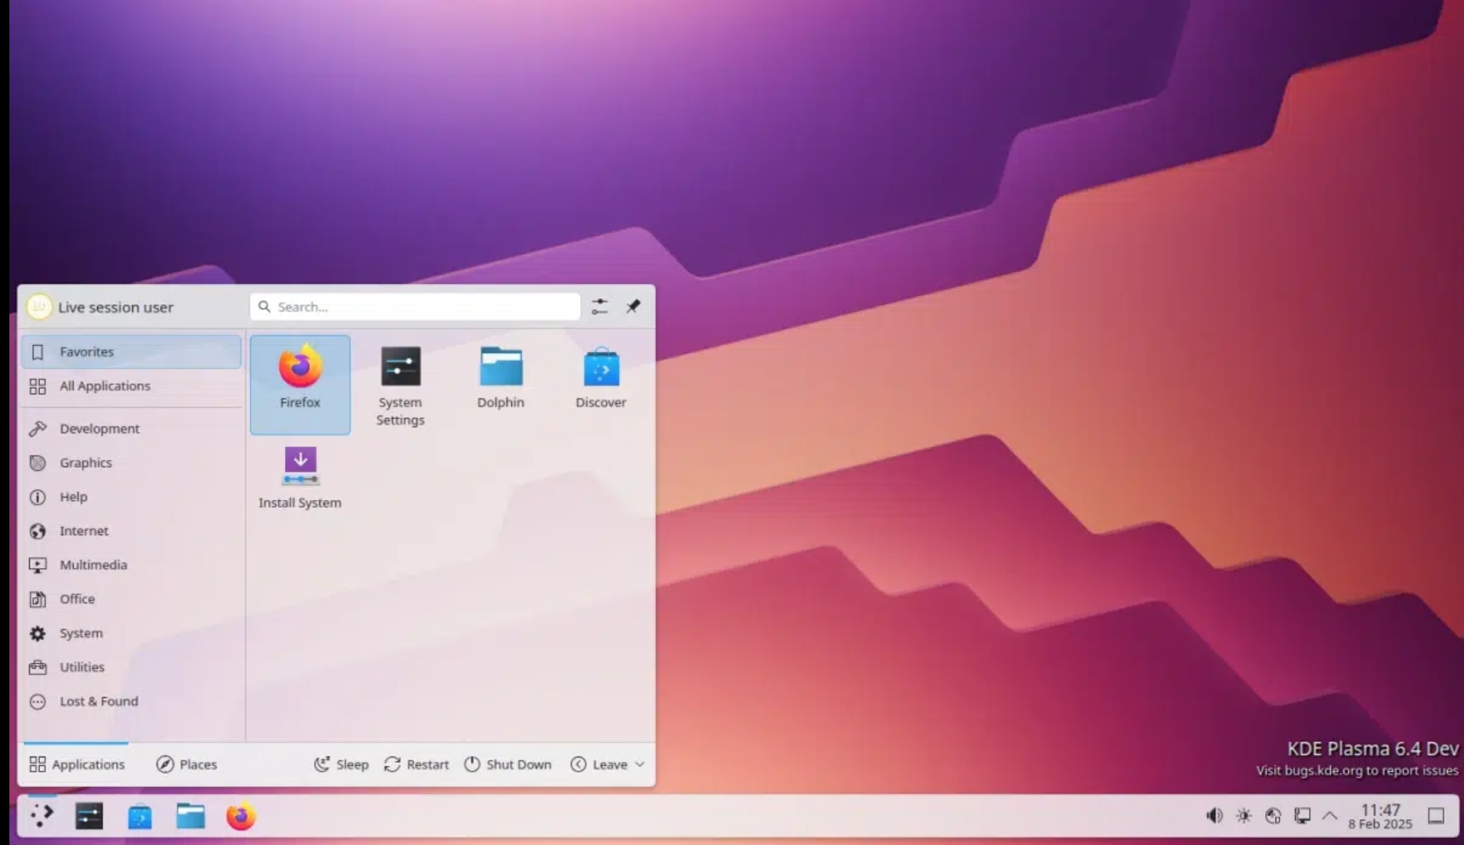Viewport: 1464px width, 845px height.
Task: Click the KDE application launcher taskbar icon
Action: click(41, 816)
